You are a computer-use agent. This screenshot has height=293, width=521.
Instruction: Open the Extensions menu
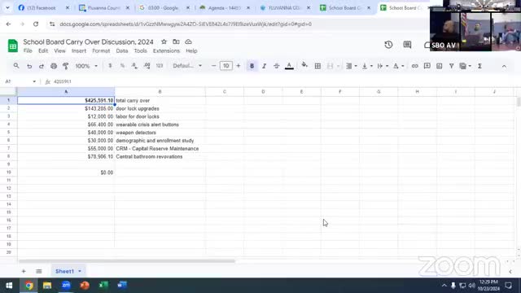pos(166,50)
